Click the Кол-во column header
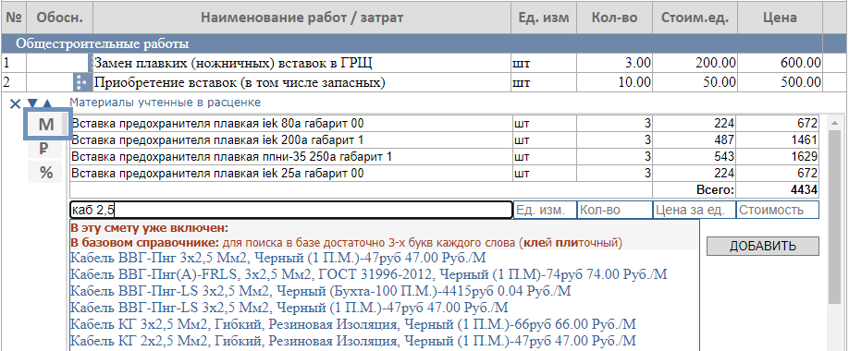Screen dimensions: 849x351 point(614,18)
